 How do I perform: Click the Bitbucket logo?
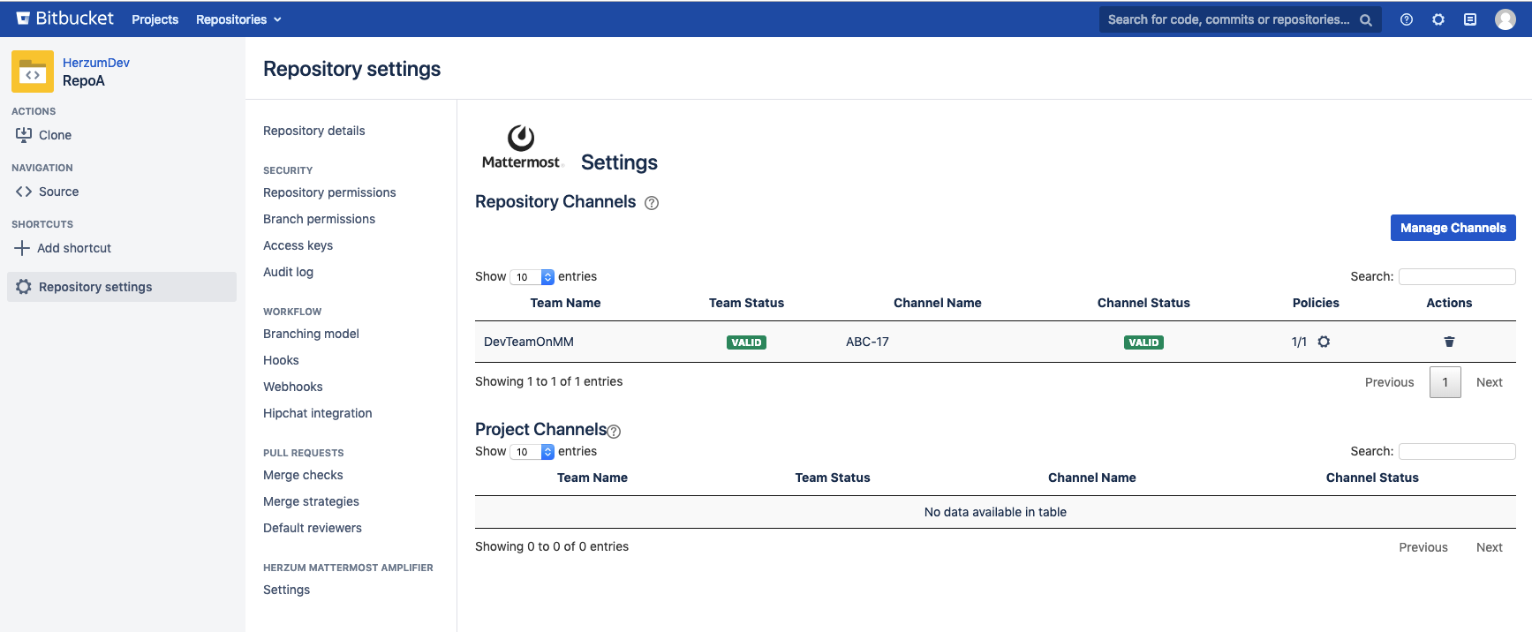(x=64, y=19)
